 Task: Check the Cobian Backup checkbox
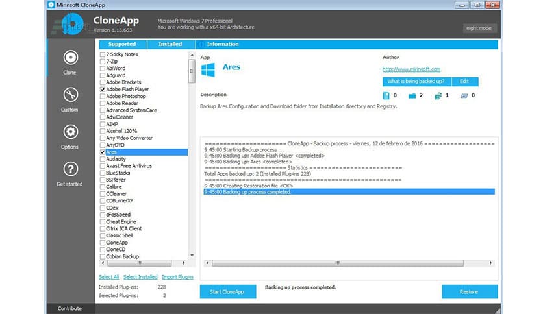click(x=103, y=256)
